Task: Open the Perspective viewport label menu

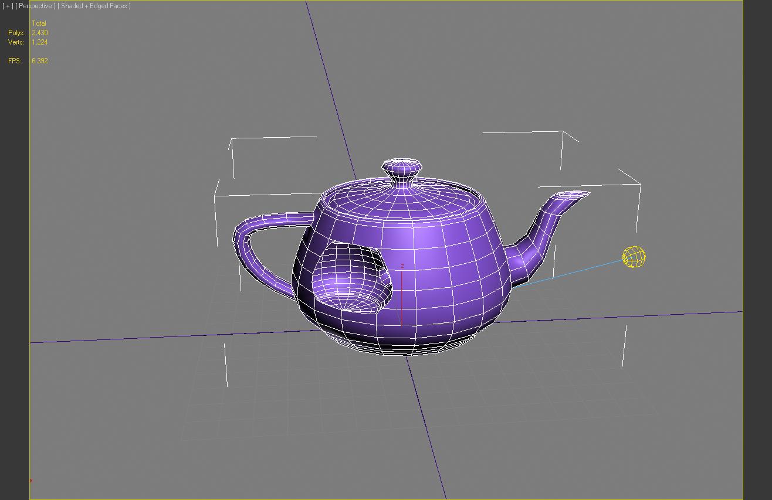Action: coord(35,6)
